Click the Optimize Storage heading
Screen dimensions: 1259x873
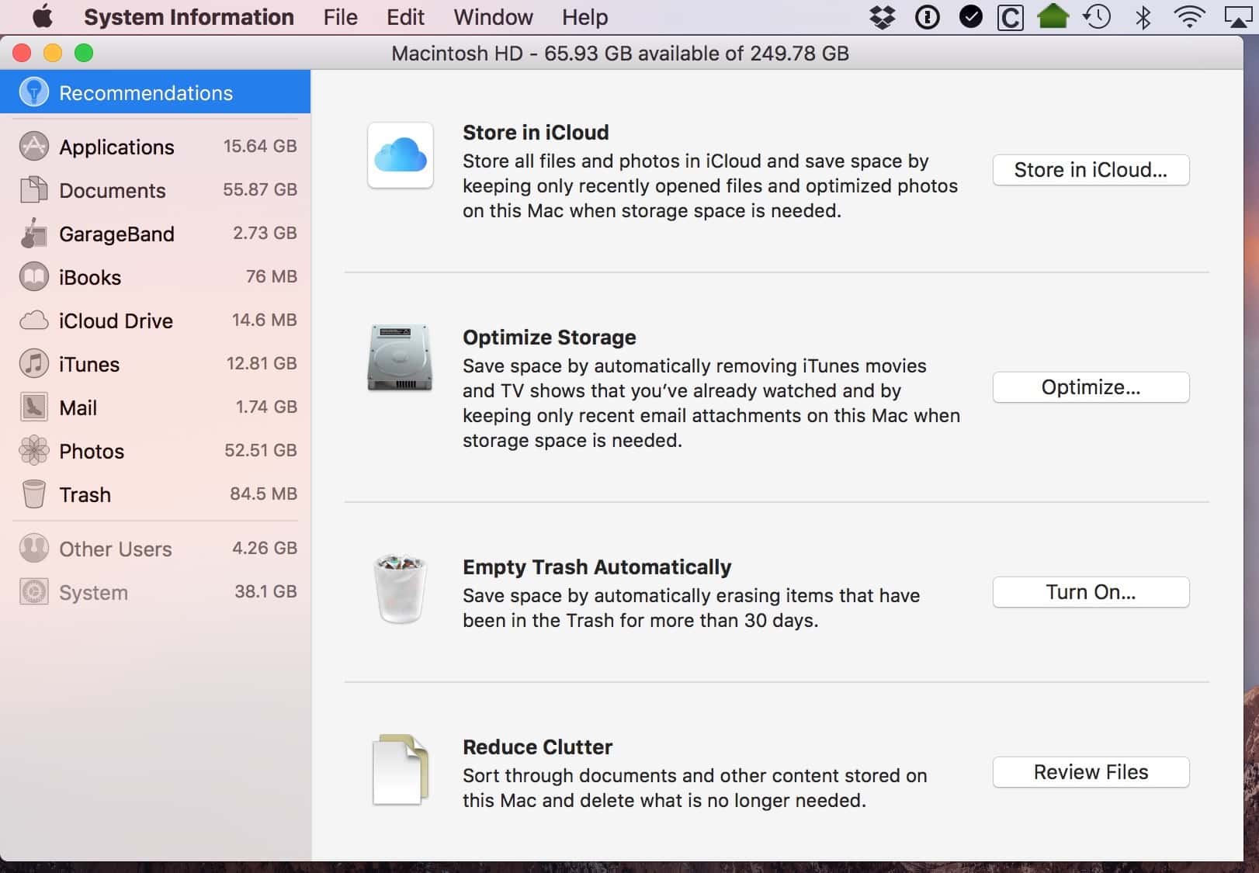550,338
